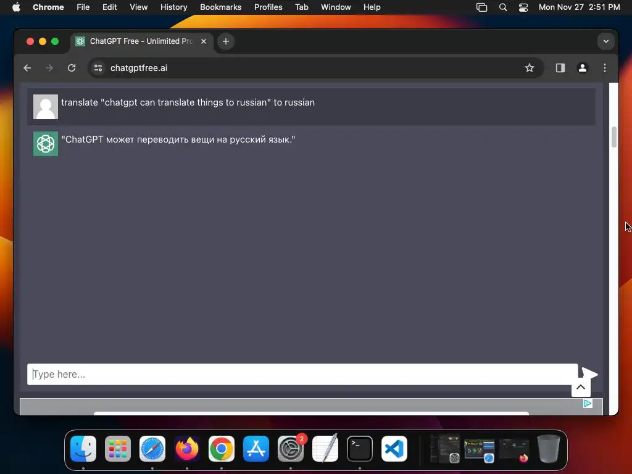Open the App Store from the dock
Viewport: 632px width, 474px height.
[256, 449]
